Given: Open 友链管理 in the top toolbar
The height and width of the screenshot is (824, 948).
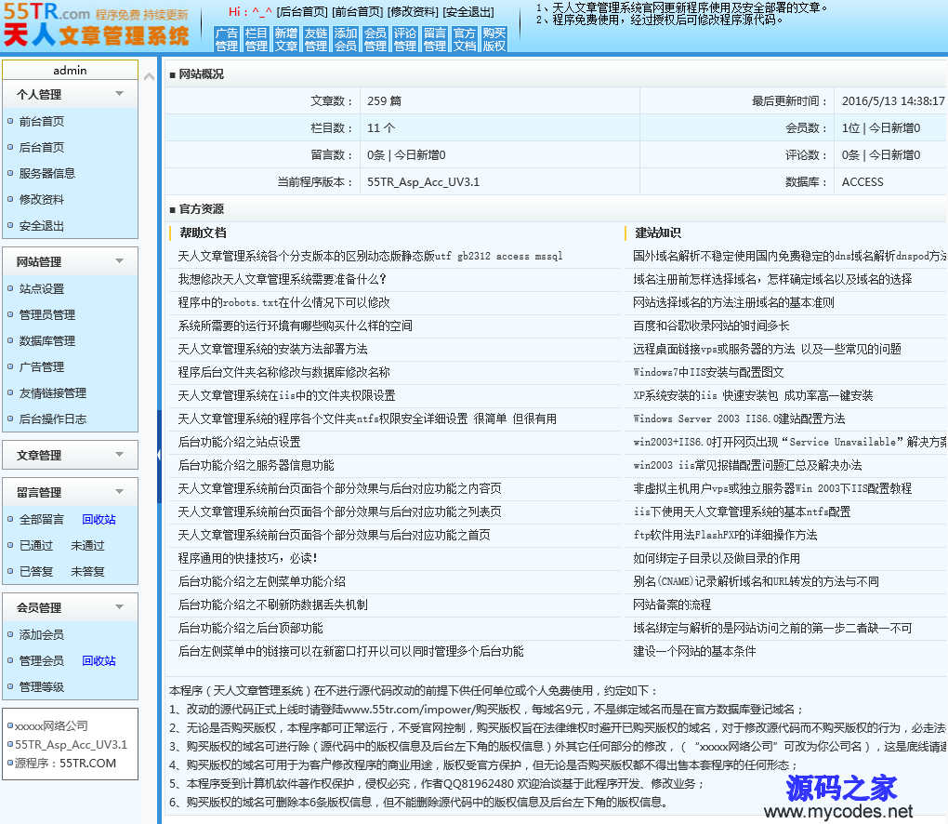Looking at the screenshot, I should coord(316,39).
